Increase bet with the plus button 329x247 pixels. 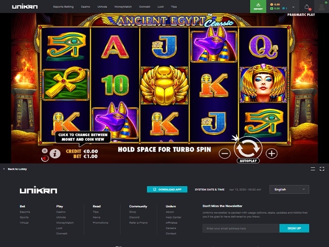coord(271,154)
